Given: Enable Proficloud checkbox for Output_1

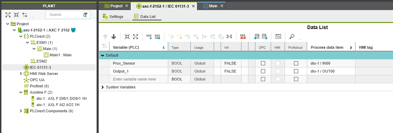Looking at the screenshot, I should pos(296,71).
